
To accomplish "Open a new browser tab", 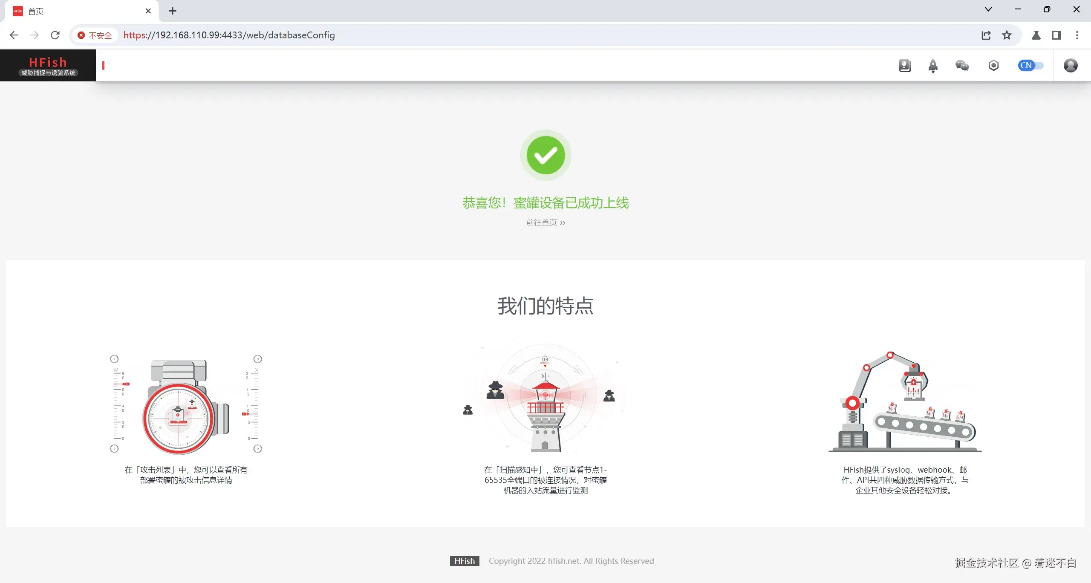I will 172,11.
